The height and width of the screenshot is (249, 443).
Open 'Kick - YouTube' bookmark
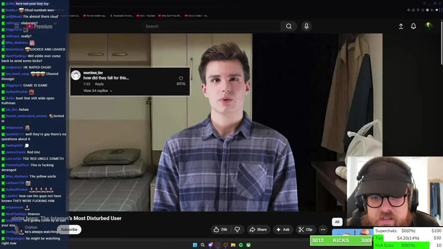coord(146,16)
